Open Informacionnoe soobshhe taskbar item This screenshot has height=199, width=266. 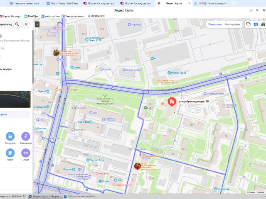tap(80, 196)
